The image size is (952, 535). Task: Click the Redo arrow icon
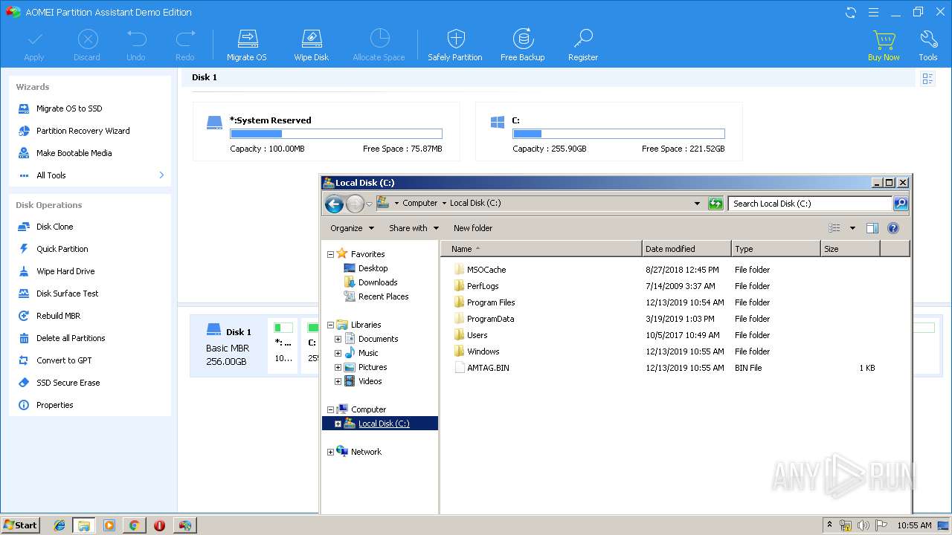point(185,45)
